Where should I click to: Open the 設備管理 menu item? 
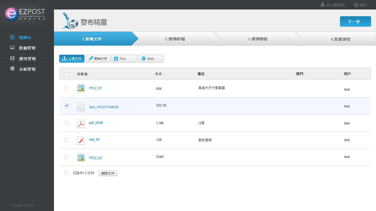coord(27,48)
